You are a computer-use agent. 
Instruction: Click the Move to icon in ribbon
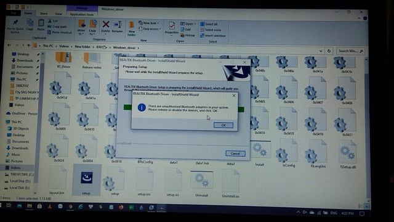(x=81, y=27)
